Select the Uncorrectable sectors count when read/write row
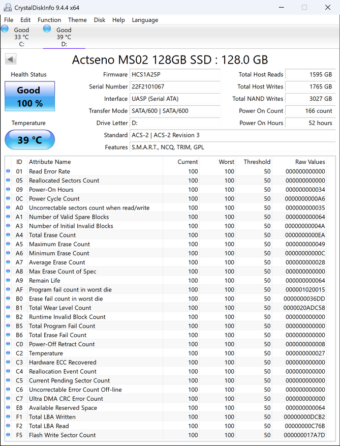The height and width of the screenshot is (446, 340). click(166, 207)
